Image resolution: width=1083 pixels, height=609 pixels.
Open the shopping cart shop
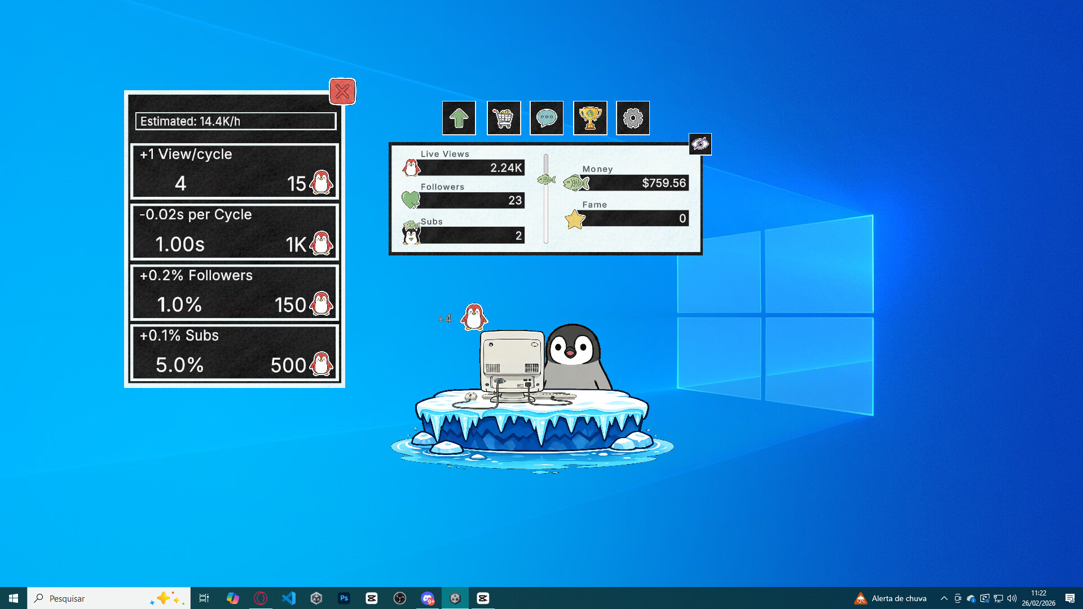point(503,118)
